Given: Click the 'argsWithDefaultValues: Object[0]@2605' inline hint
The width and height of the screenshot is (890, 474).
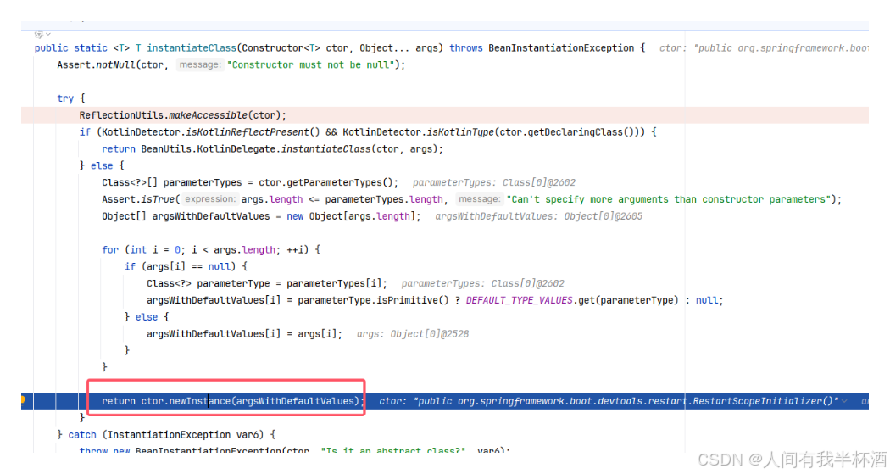Looking at the screenshot, I should (538, 216).
